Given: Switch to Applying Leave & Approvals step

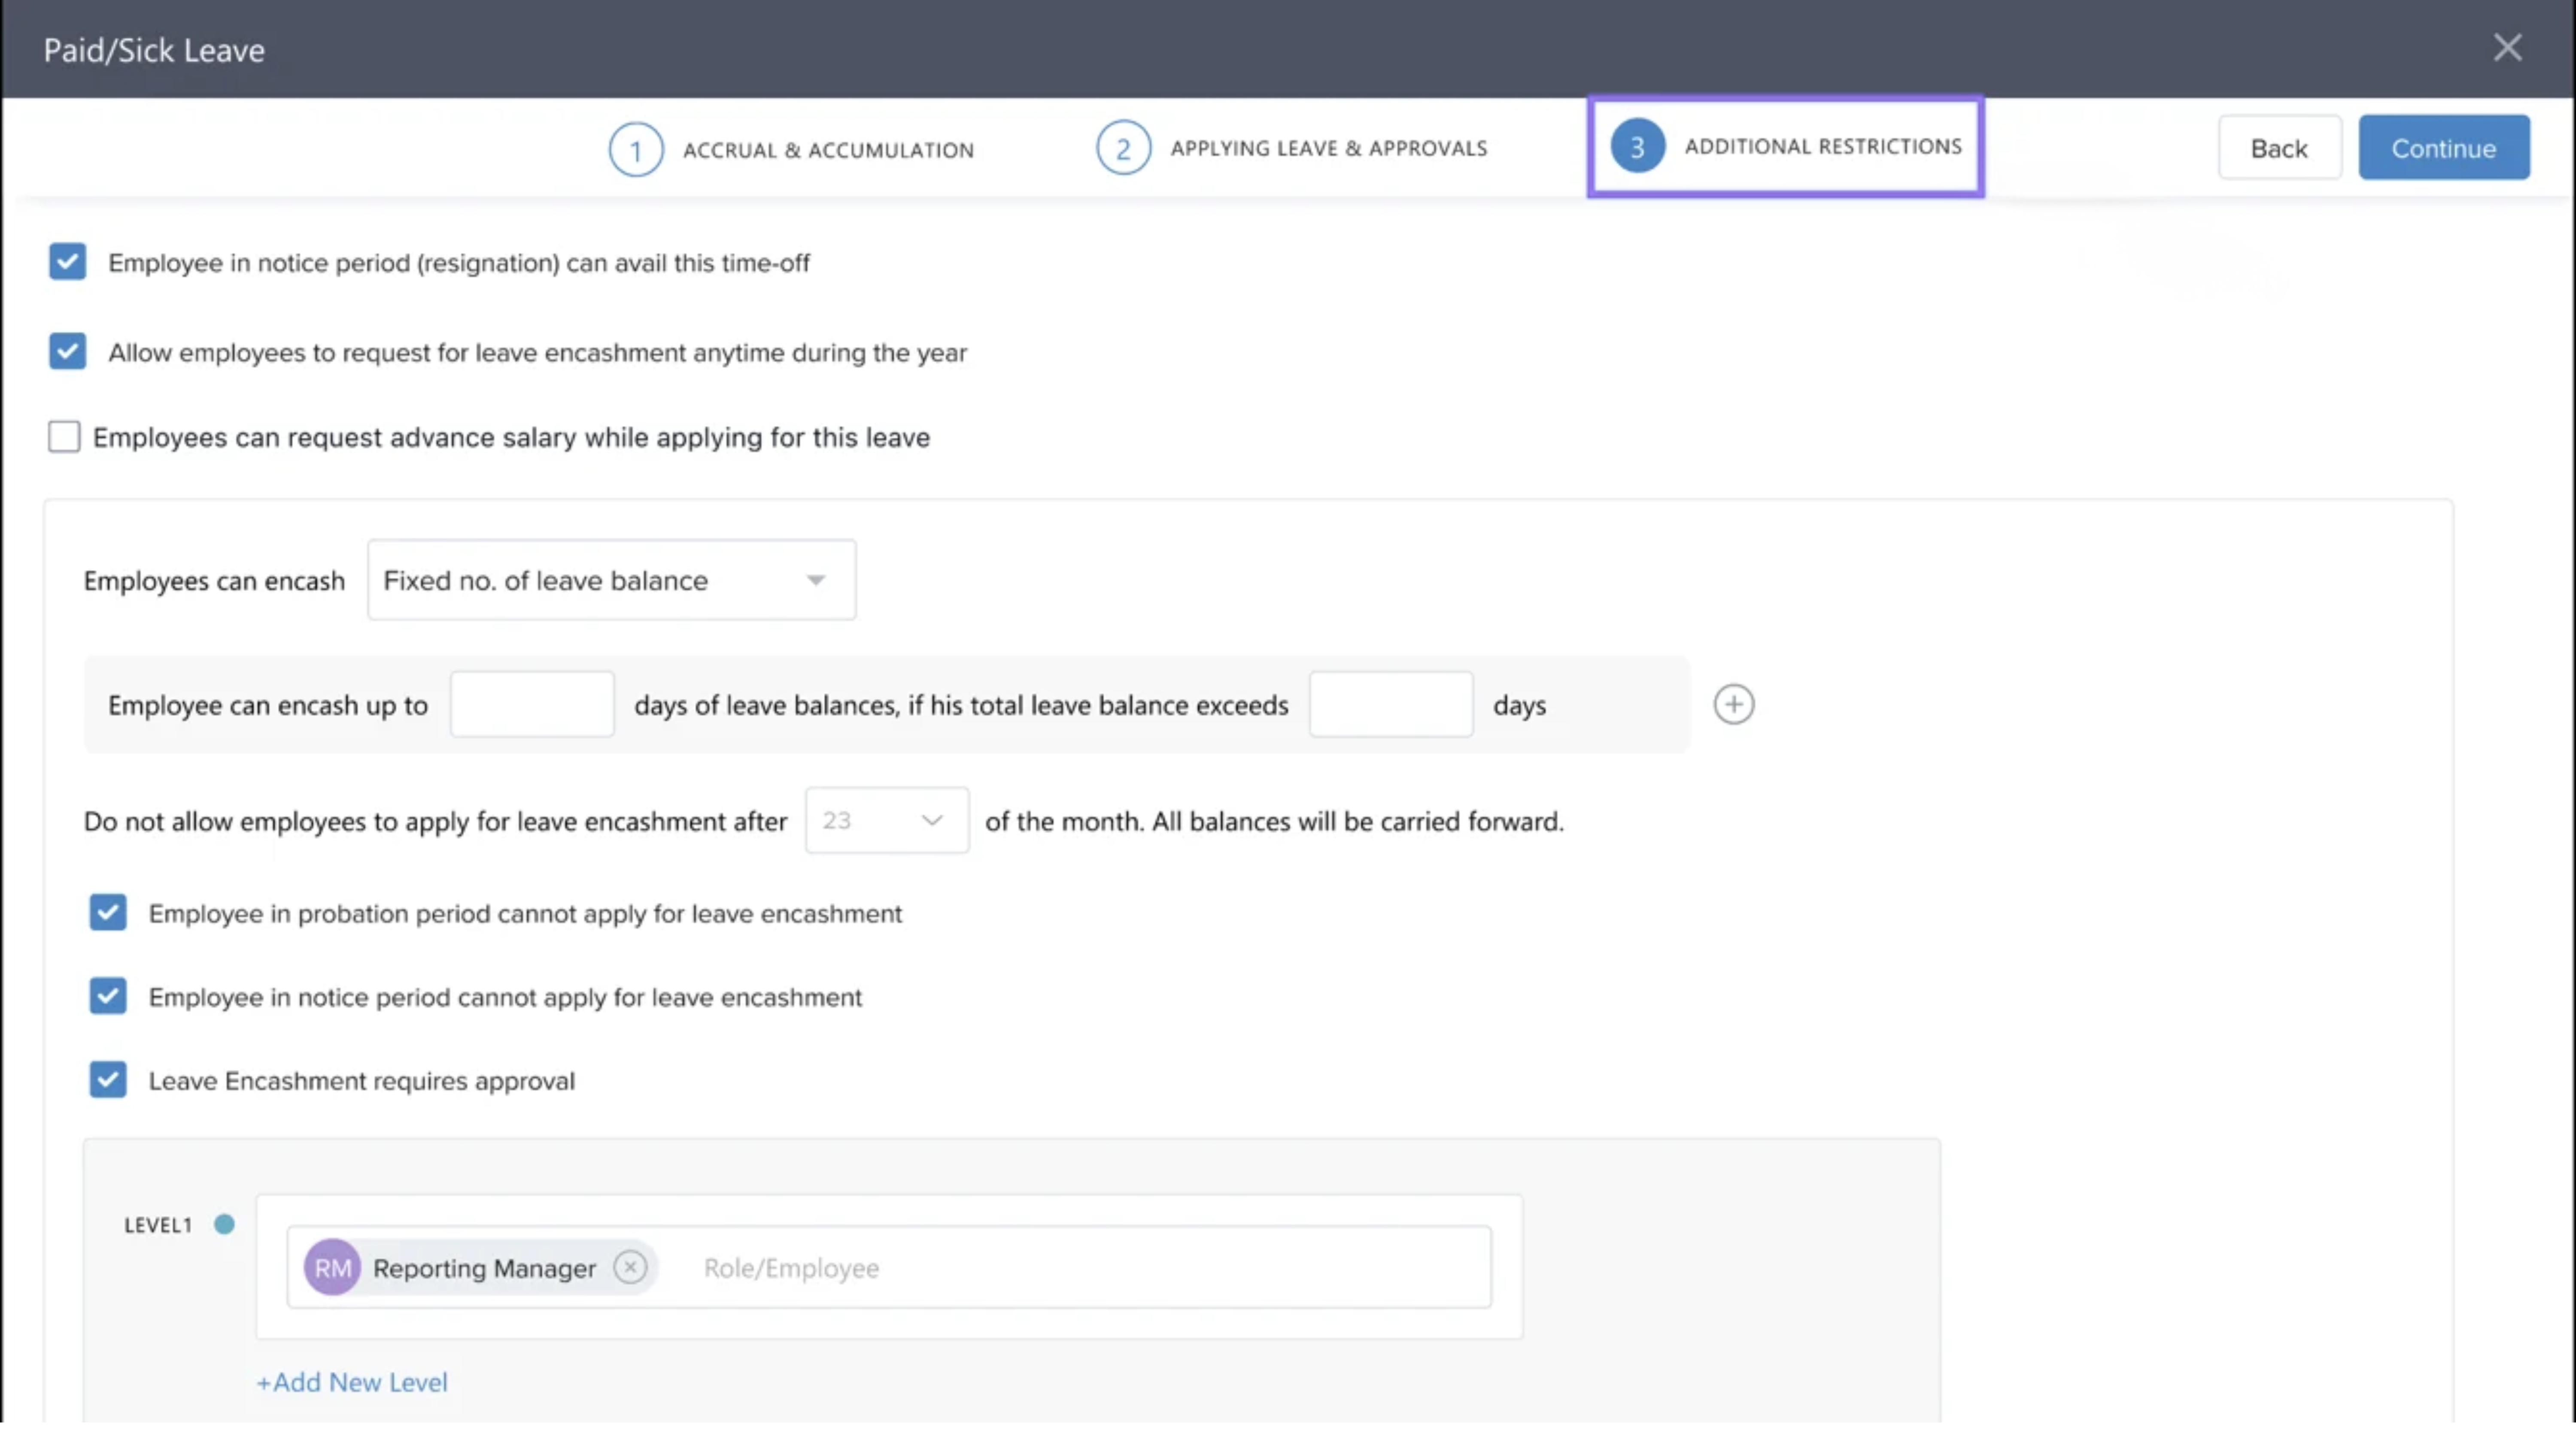Looking at the screenshot, I should [x=1328, y=148].
